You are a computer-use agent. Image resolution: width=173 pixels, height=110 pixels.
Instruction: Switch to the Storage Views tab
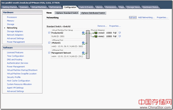coord(133,7)
